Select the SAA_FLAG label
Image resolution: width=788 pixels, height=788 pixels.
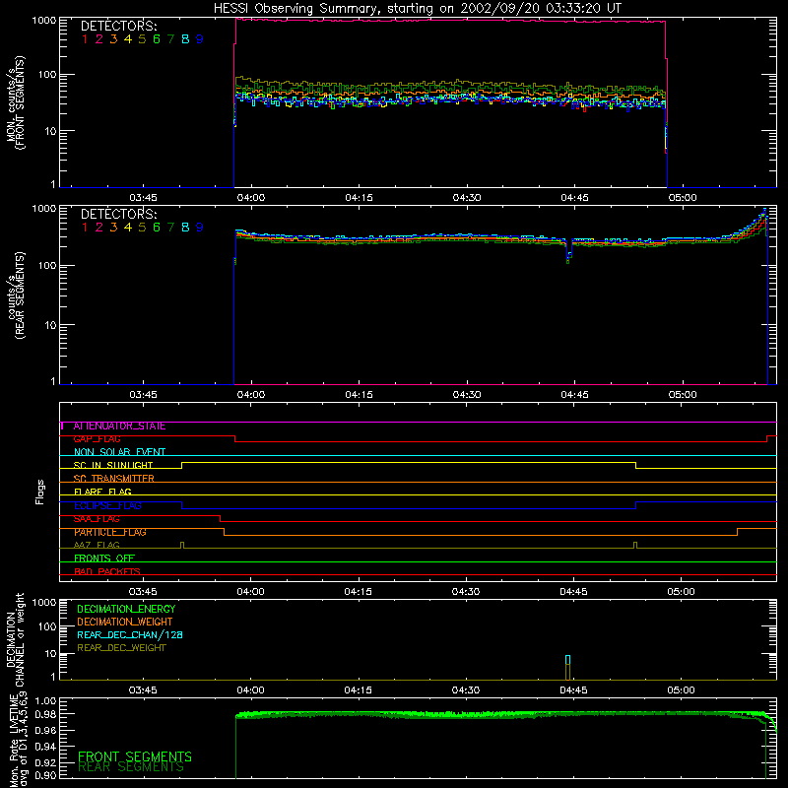(97, 519)
